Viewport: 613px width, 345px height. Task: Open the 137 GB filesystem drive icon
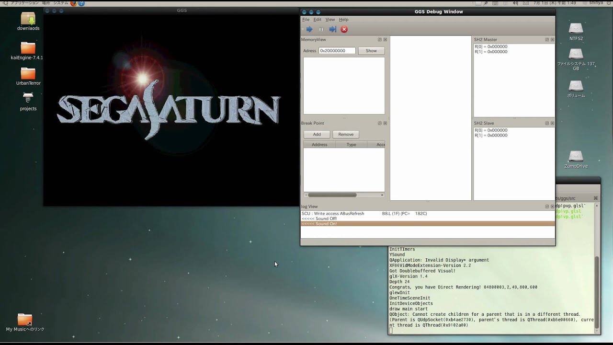click(x=576, y=59)
